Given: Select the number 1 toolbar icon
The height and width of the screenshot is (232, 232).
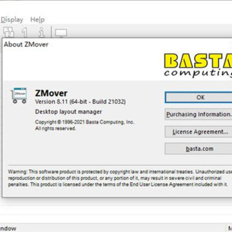Looking at the screenshot, I should [x=24, y=32].
